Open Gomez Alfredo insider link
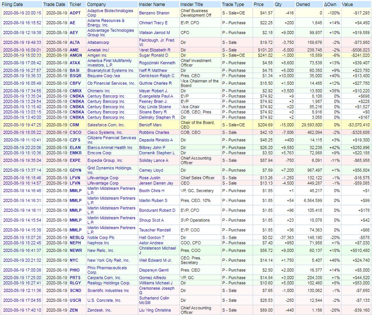 click(152, 278)
